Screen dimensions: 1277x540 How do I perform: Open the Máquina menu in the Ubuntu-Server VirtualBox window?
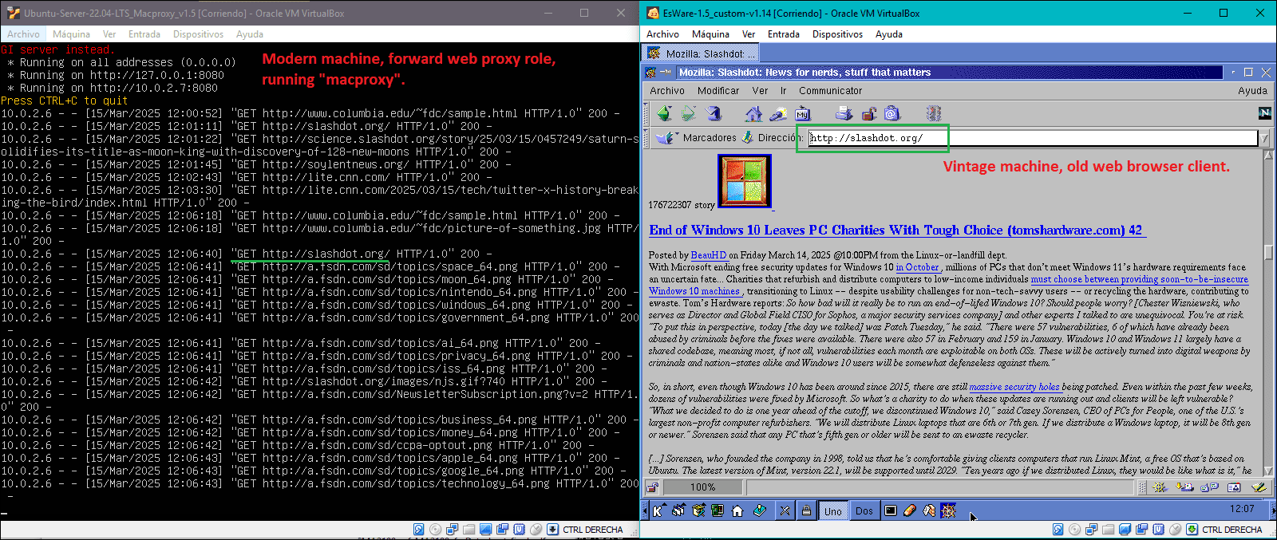point(71,34)
